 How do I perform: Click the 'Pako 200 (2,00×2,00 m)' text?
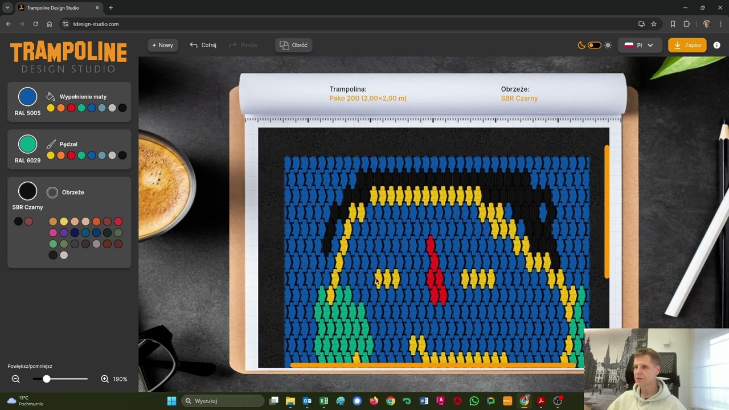pyautogui.click(x=368, y=99)
